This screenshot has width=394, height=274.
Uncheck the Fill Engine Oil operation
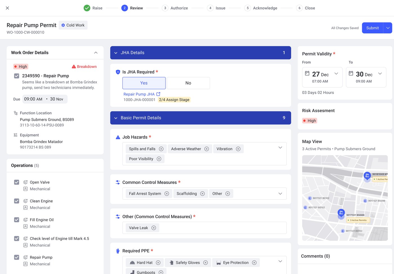click(x=17, y=220)
